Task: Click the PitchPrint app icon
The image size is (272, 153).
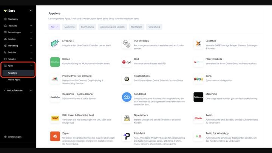Action: (127, 136)
